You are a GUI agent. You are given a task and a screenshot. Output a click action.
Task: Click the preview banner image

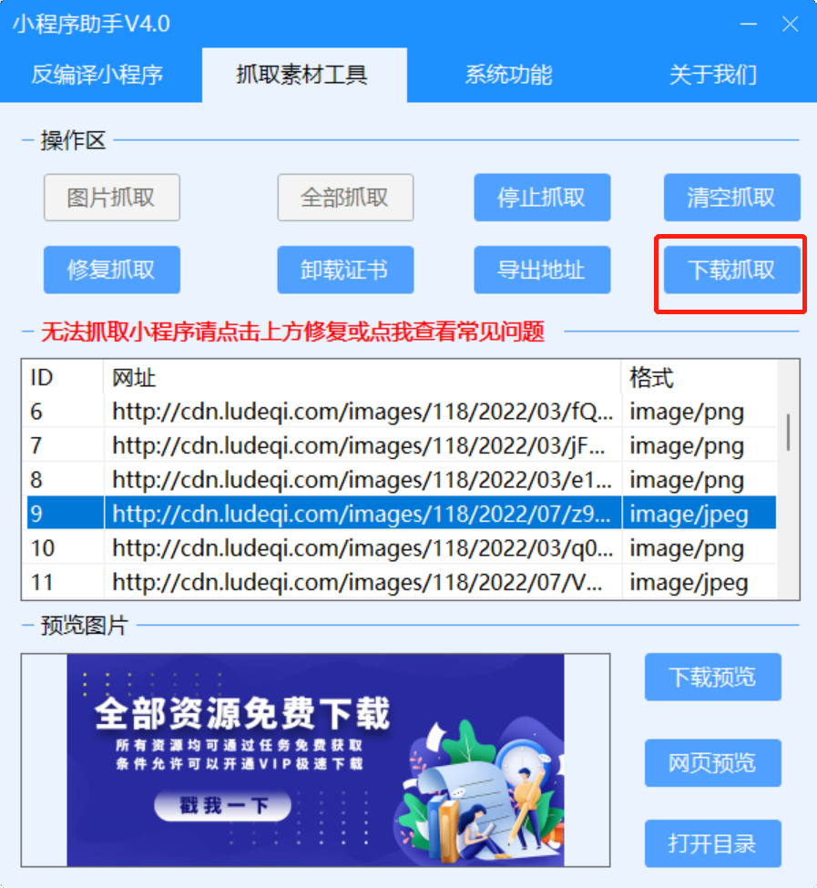pos(315,760)
